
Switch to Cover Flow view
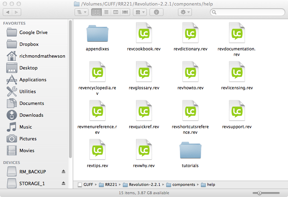point(125,12)
